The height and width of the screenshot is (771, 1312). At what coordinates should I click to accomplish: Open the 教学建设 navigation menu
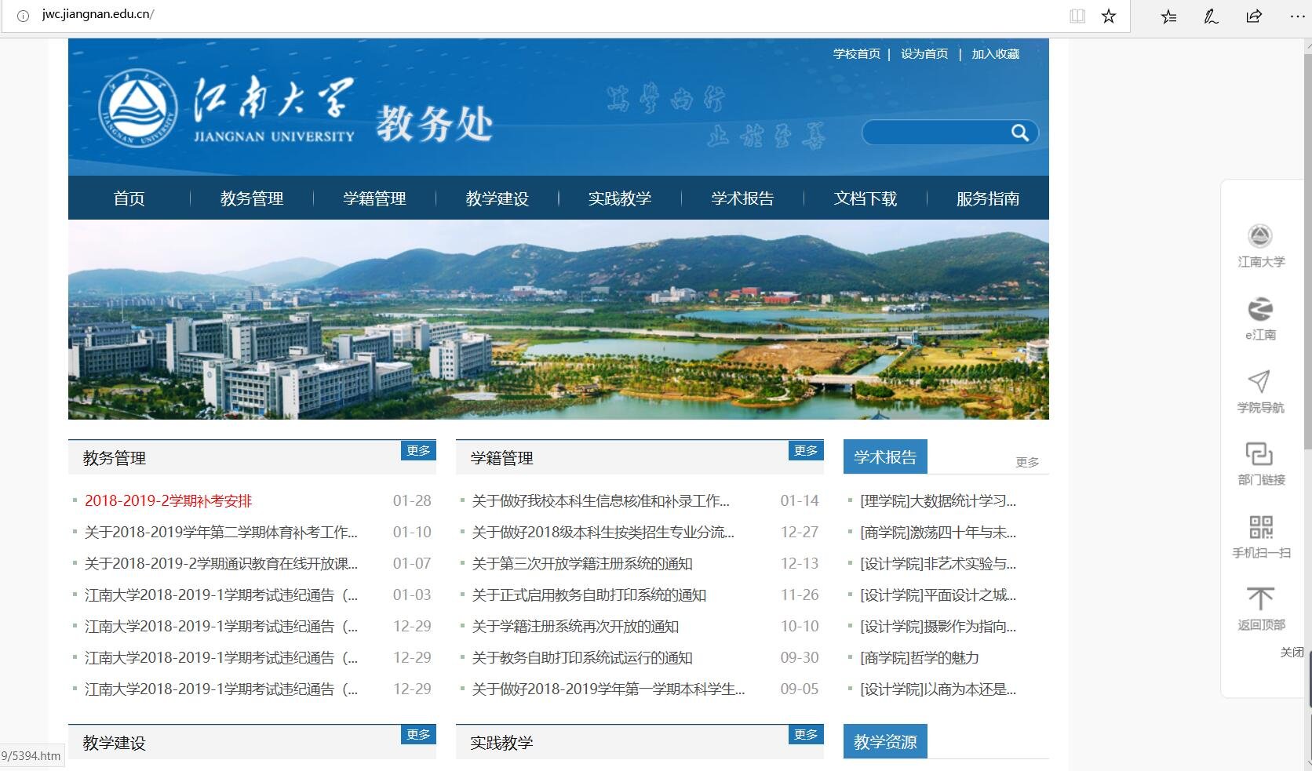[497, 198]
